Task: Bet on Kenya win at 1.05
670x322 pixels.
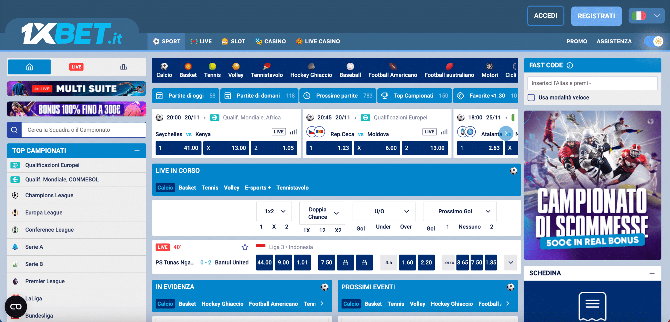Action: [x=274, y=148]
